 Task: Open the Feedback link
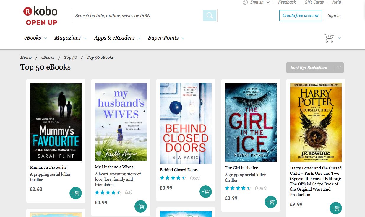pos(287,2)
